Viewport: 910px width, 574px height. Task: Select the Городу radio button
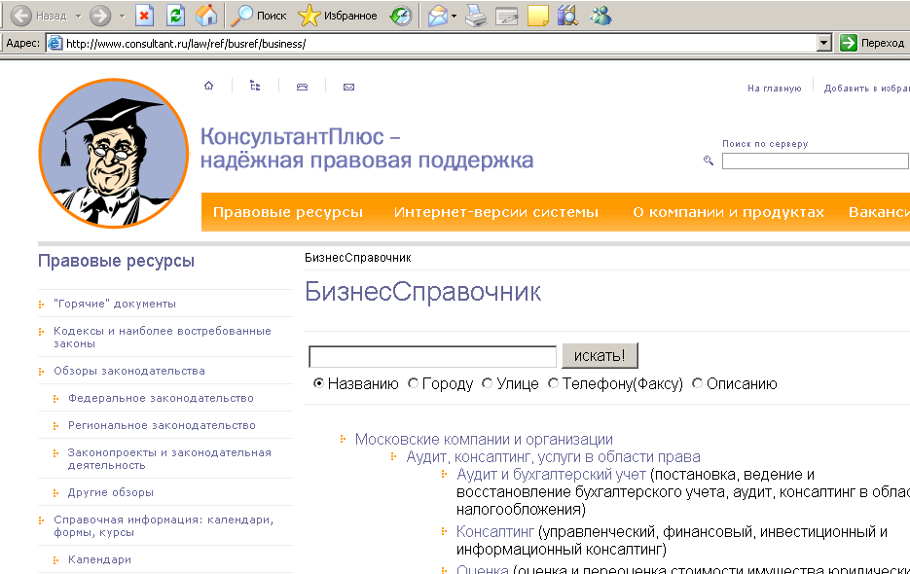tap(414, 383)
